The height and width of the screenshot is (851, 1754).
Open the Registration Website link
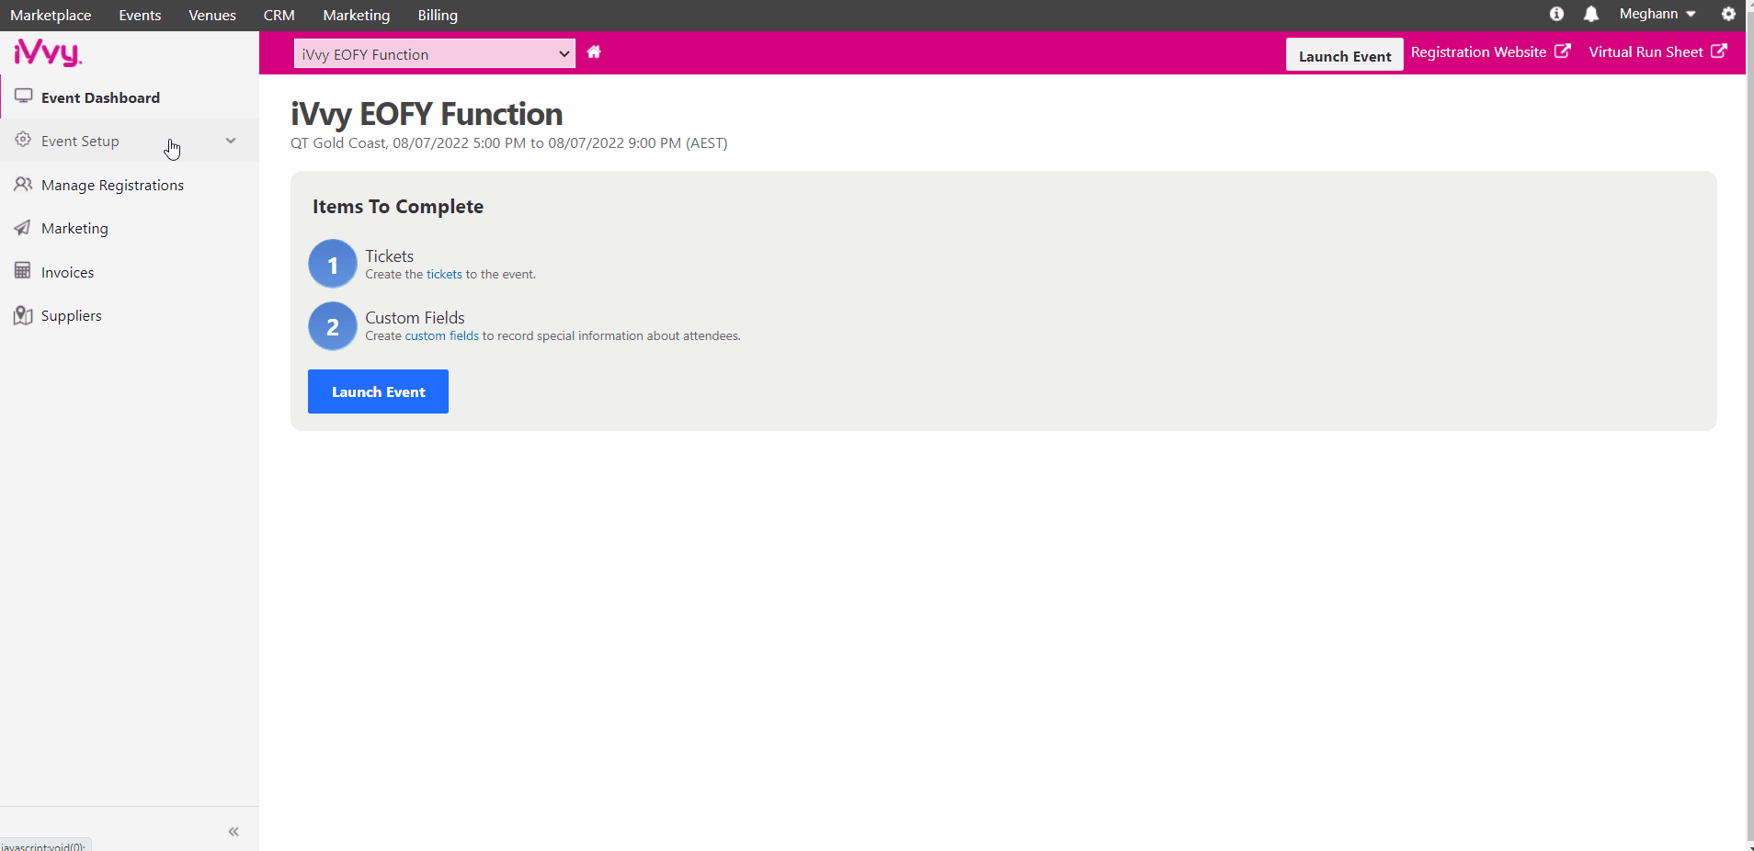1479,52
